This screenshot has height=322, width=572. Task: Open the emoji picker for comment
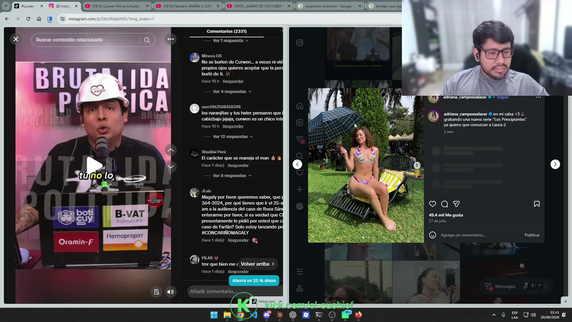[x=432, y=235]
